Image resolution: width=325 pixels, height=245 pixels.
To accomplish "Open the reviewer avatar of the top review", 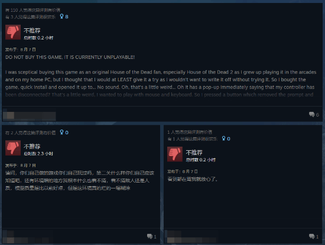I will click(x=8, y=115).
